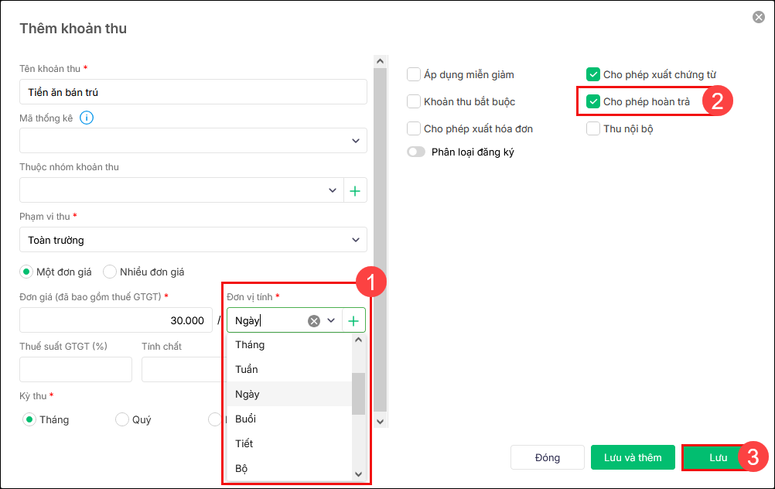Screen dimensions: 775x489
Task: Enable Áp dụng miễn giảm checkbox
Action: 414,75
